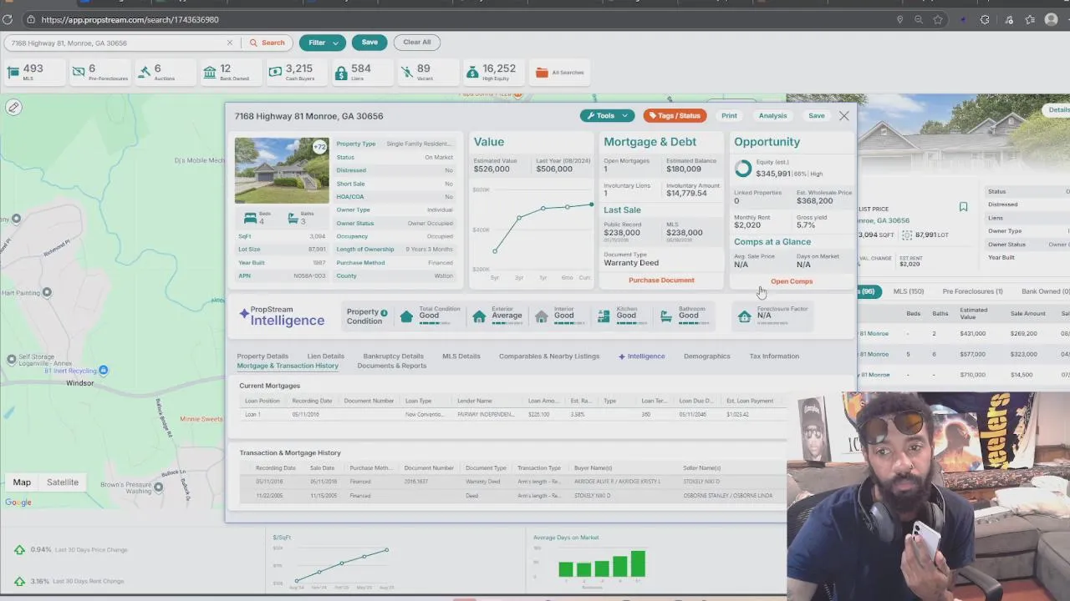
Task: Click the browser location permission icon
Action: click(899, 19)
